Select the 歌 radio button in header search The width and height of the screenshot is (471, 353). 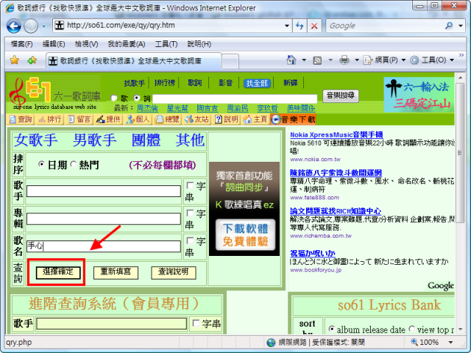tap(114, 98)
